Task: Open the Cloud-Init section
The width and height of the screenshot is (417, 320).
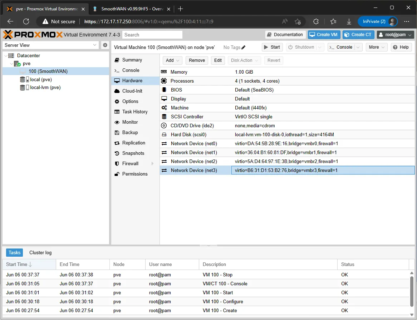Action: coord(135,91)
